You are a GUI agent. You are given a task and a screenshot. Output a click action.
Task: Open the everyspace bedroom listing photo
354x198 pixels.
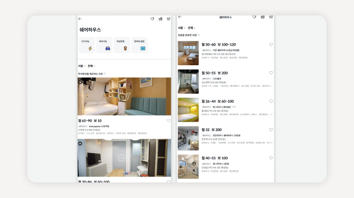click(x=125, y=97)
